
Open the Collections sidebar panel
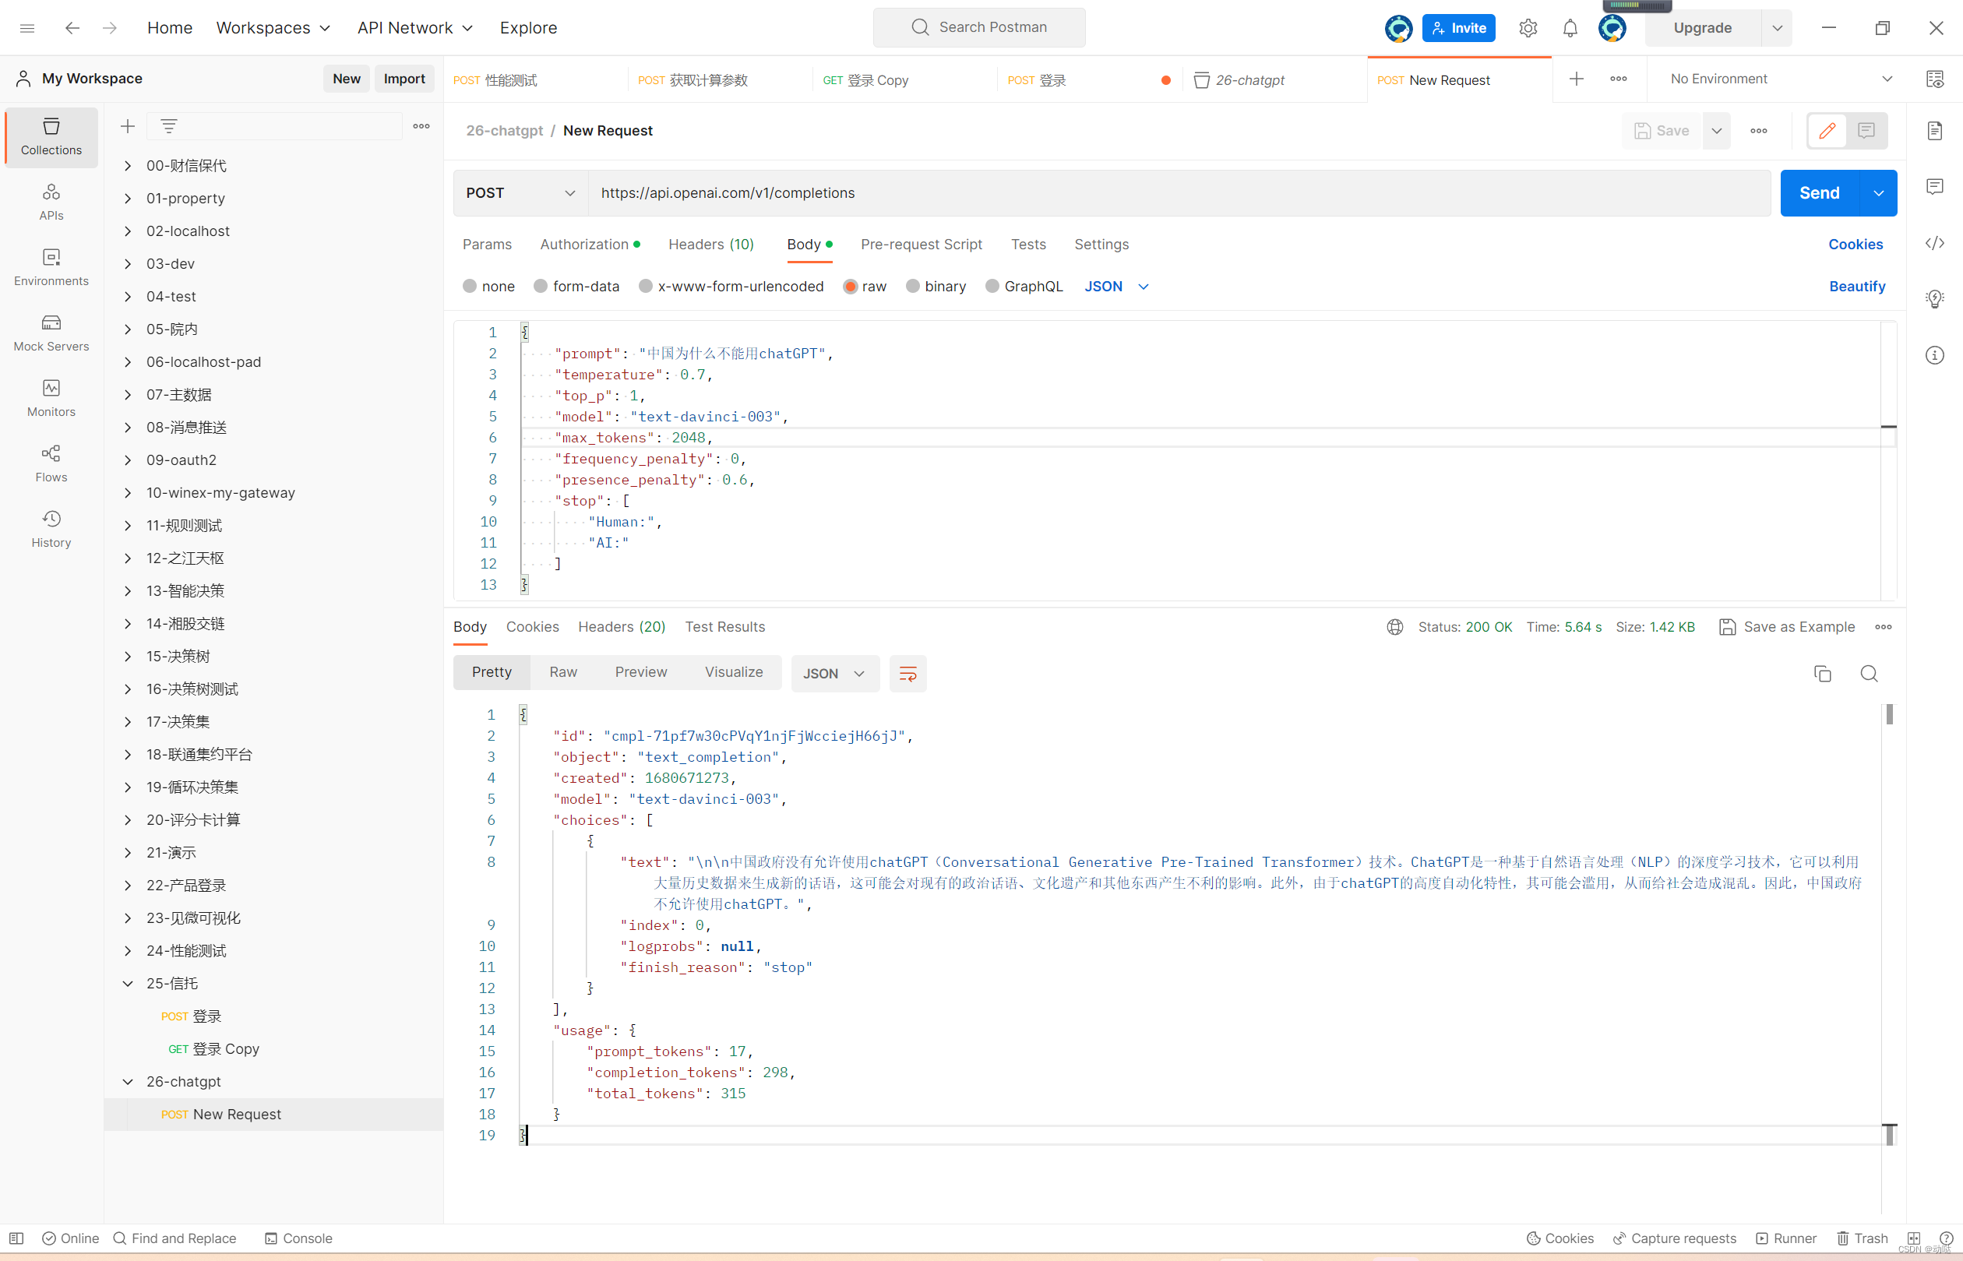pyautogui.click(x=51, y=137)
